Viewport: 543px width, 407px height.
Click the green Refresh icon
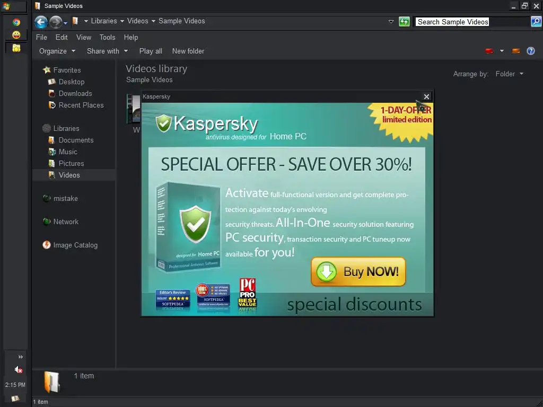(404, 21)
